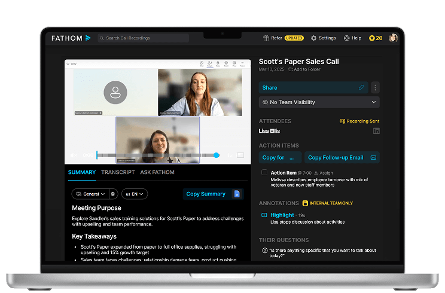The height and width of the screenshot is (293, 445).
Task: Click the Google Docs icon beside Copy Summary
Action: coord(237,194)
